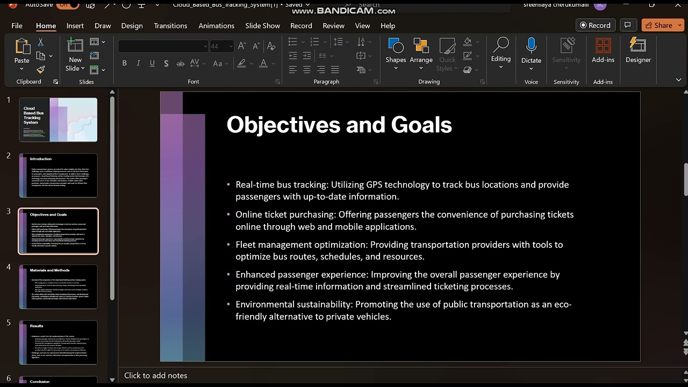Collapse the ribbon using the chevron

pyautogui.click(x=678, y=80)
